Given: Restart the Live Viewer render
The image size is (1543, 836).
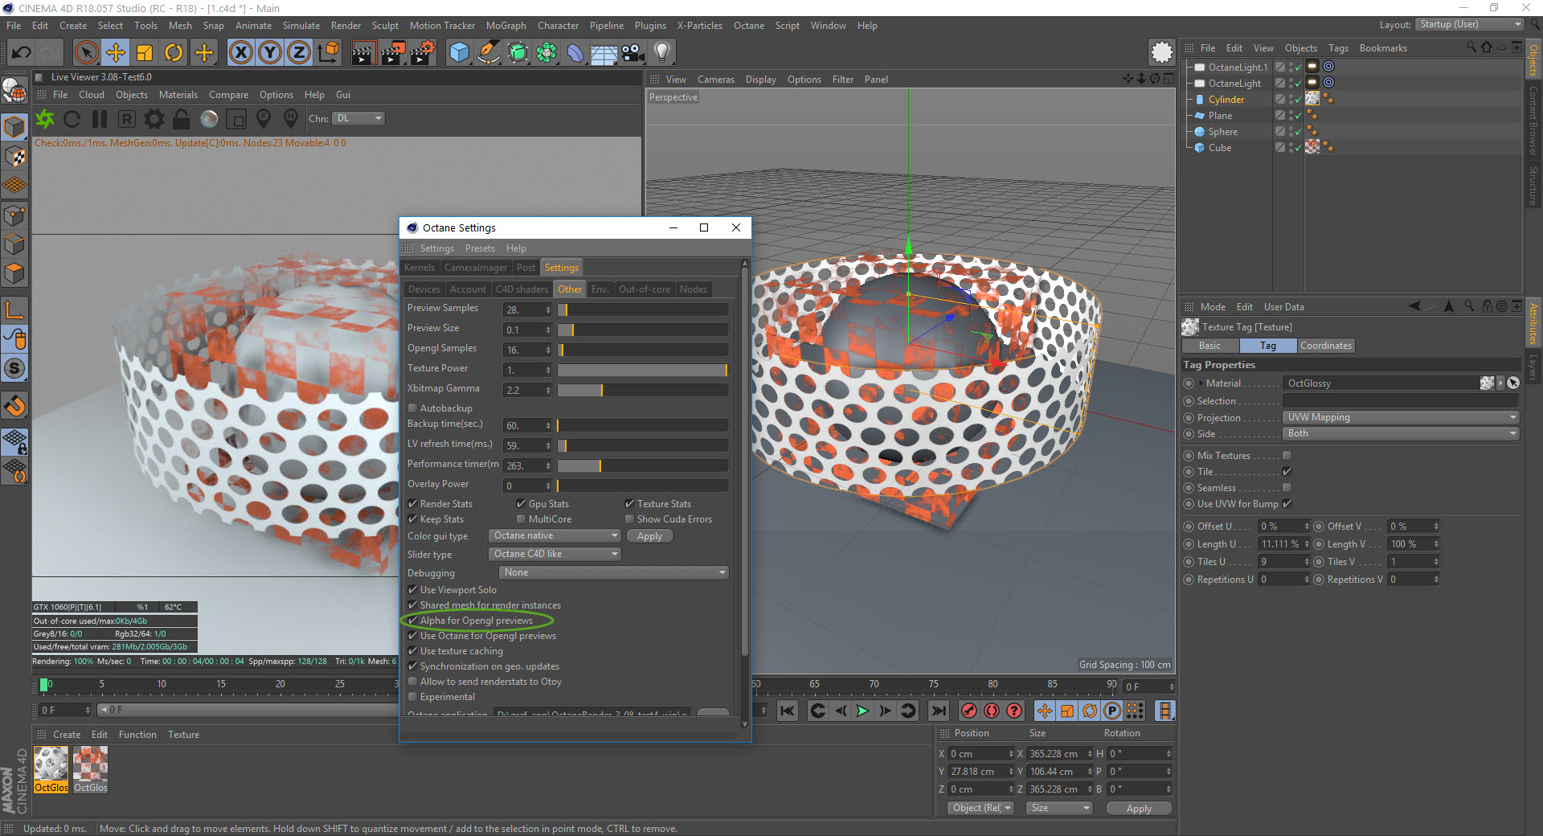Looking at the screenshot, I should tap(72, 119).
